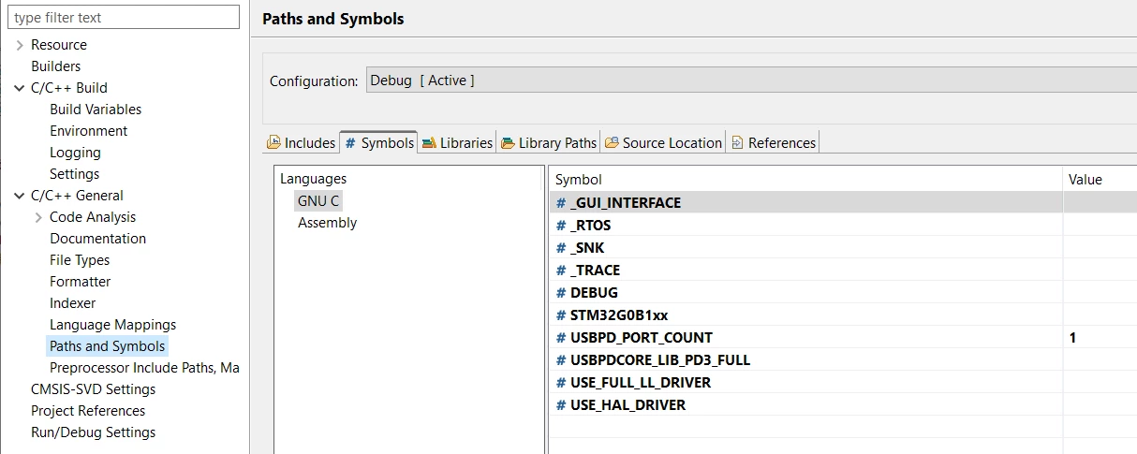
Task: Switch to the Symbols tab
Action: point(379,143)
